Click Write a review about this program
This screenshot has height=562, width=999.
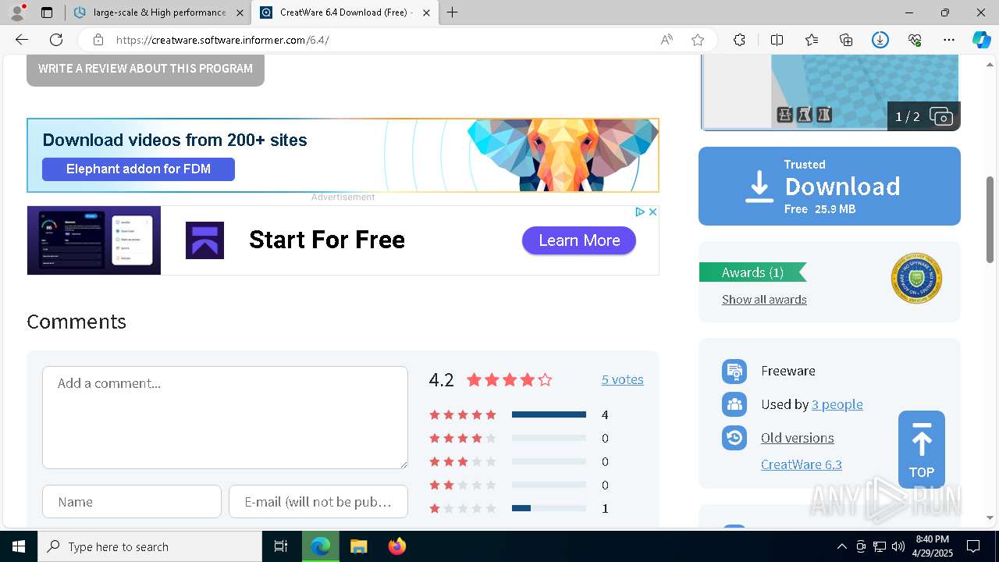pos(145,69)
